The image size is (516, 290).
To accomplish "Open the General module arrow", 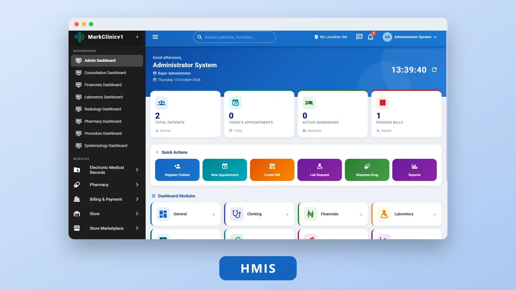I will 213,214.
